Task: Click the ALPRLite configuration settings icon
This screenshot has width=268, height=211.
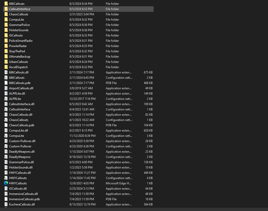Action: tap(6, 99)
